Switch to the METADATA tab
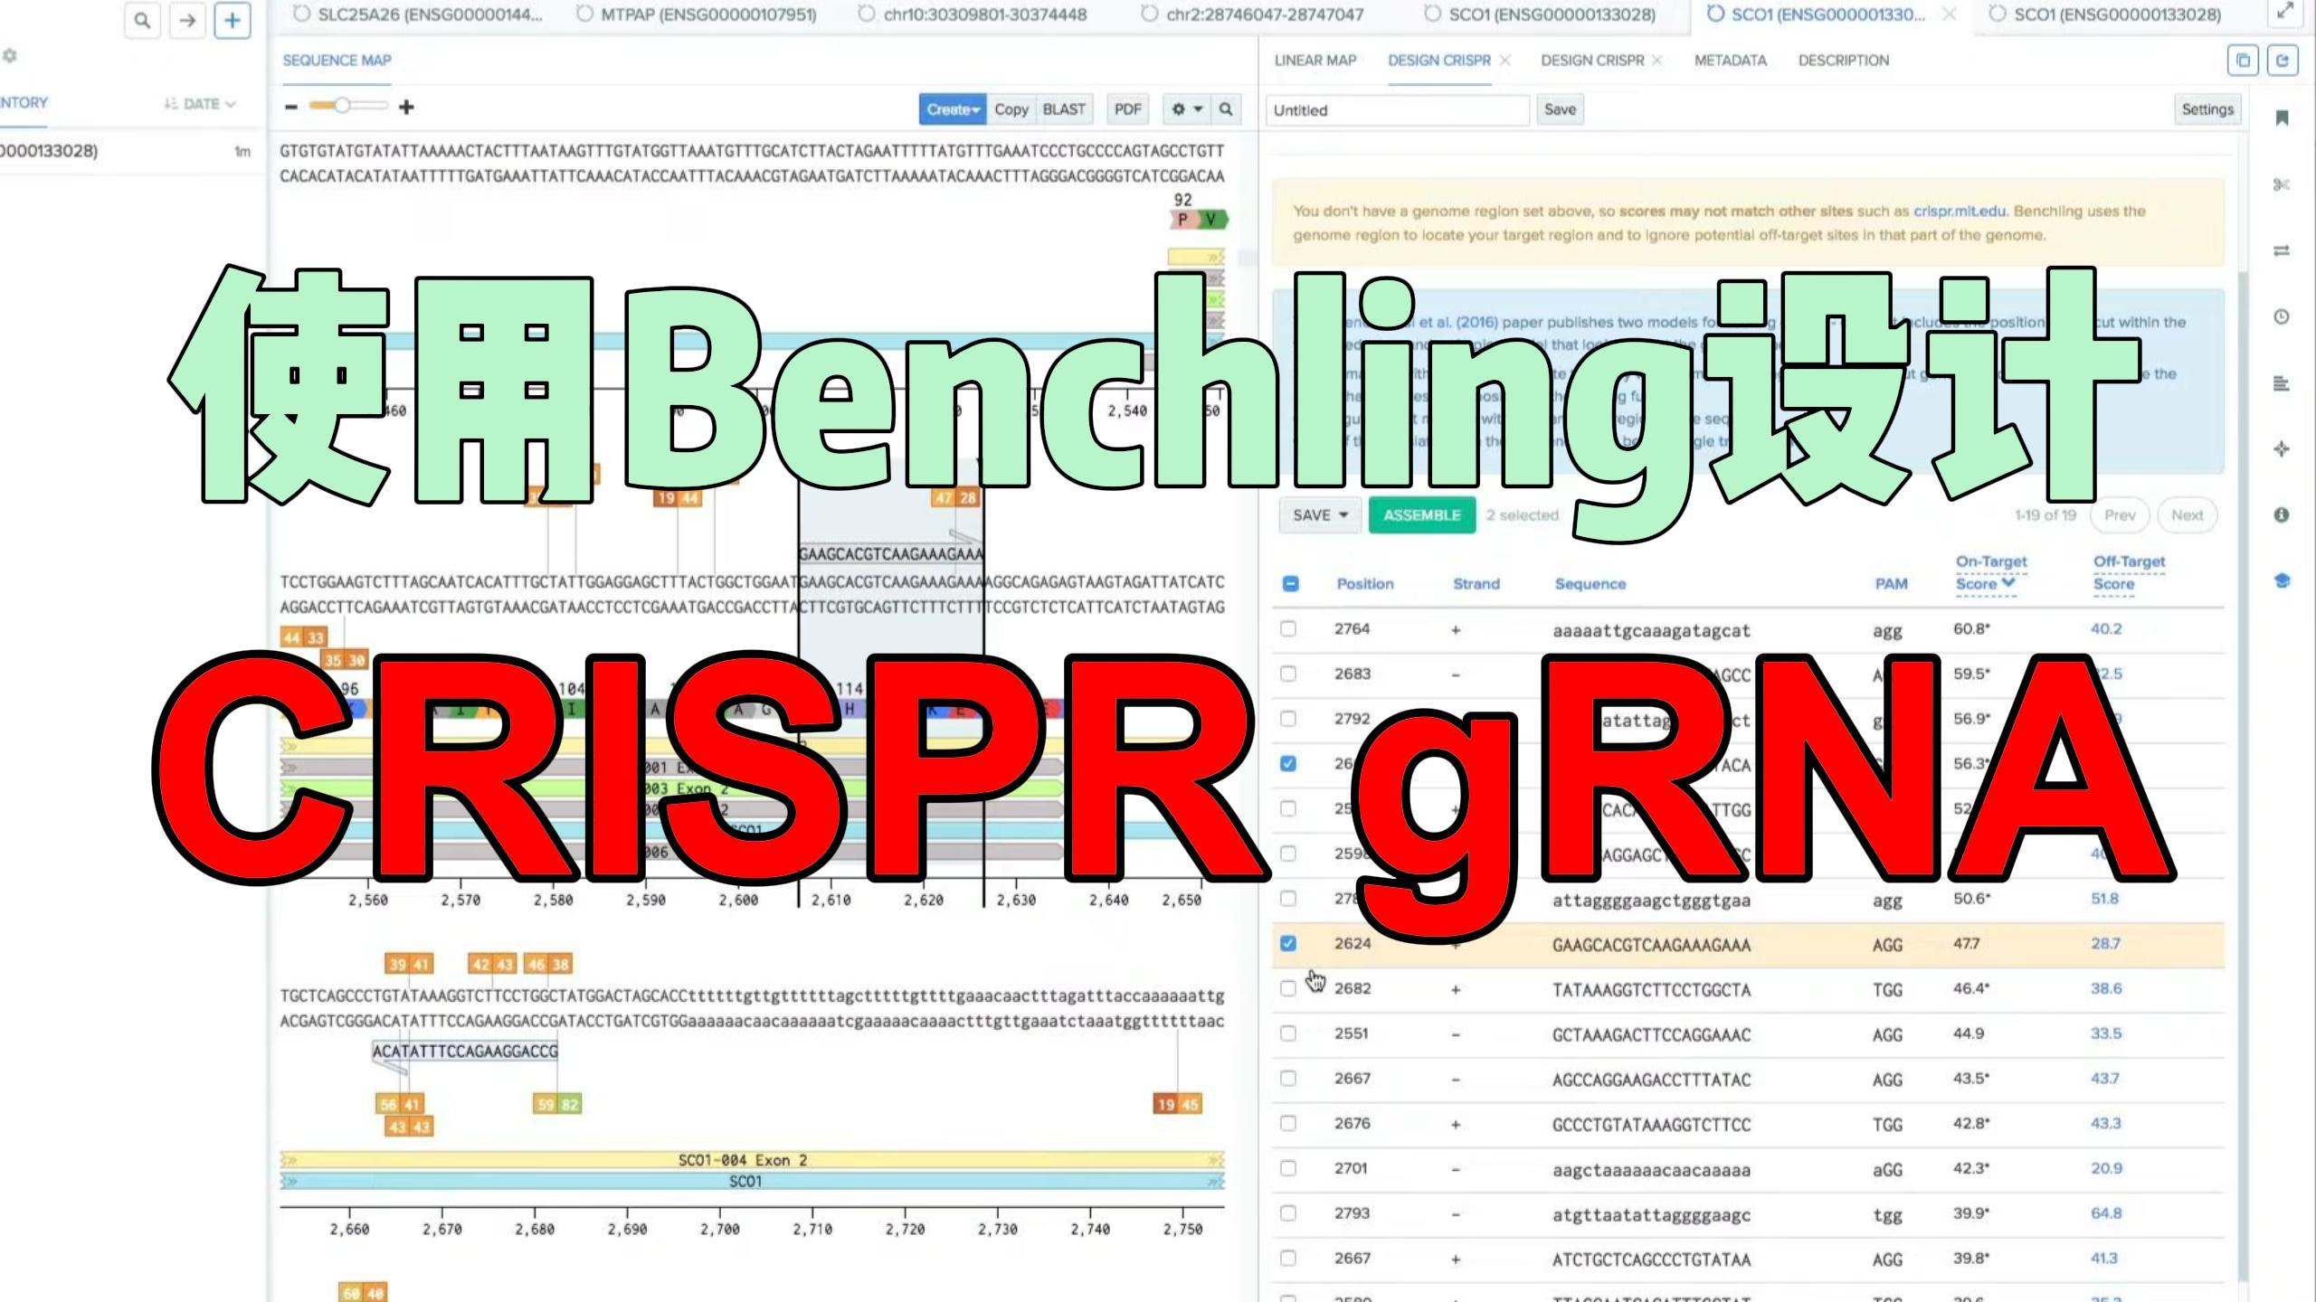This screenshot has width=2316, height=1302. pyautogui.click(x=1730, y=61)
